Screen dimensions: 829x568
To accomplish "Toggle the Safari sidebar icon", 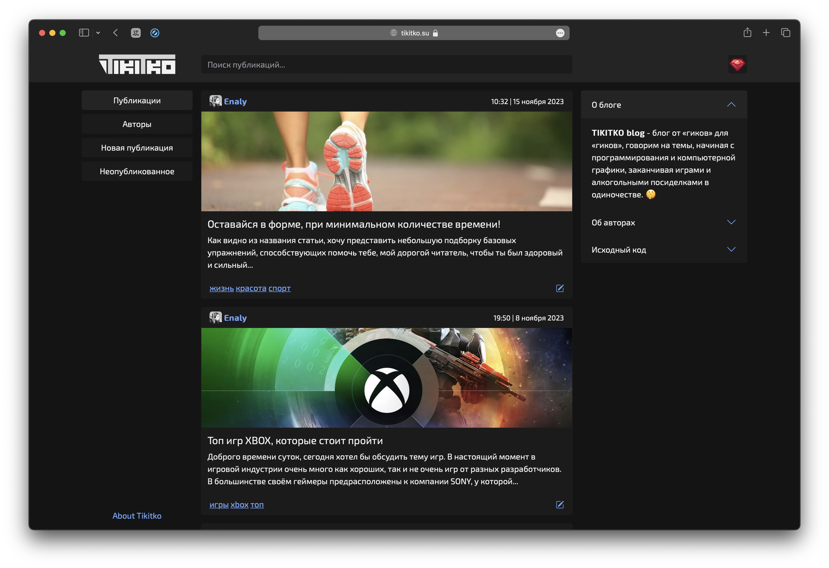I will tap(84, 33).
